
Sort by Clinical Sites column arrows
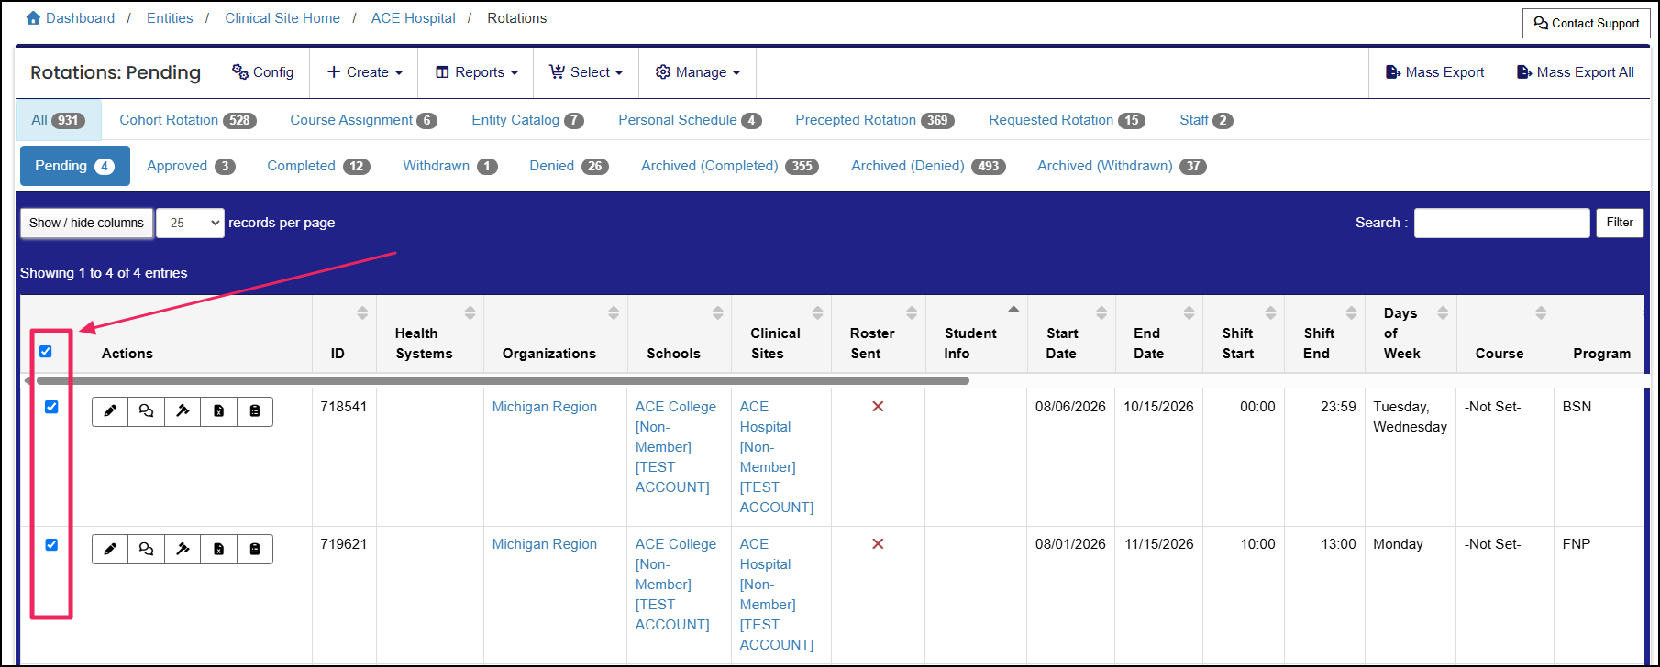point(817,312)
